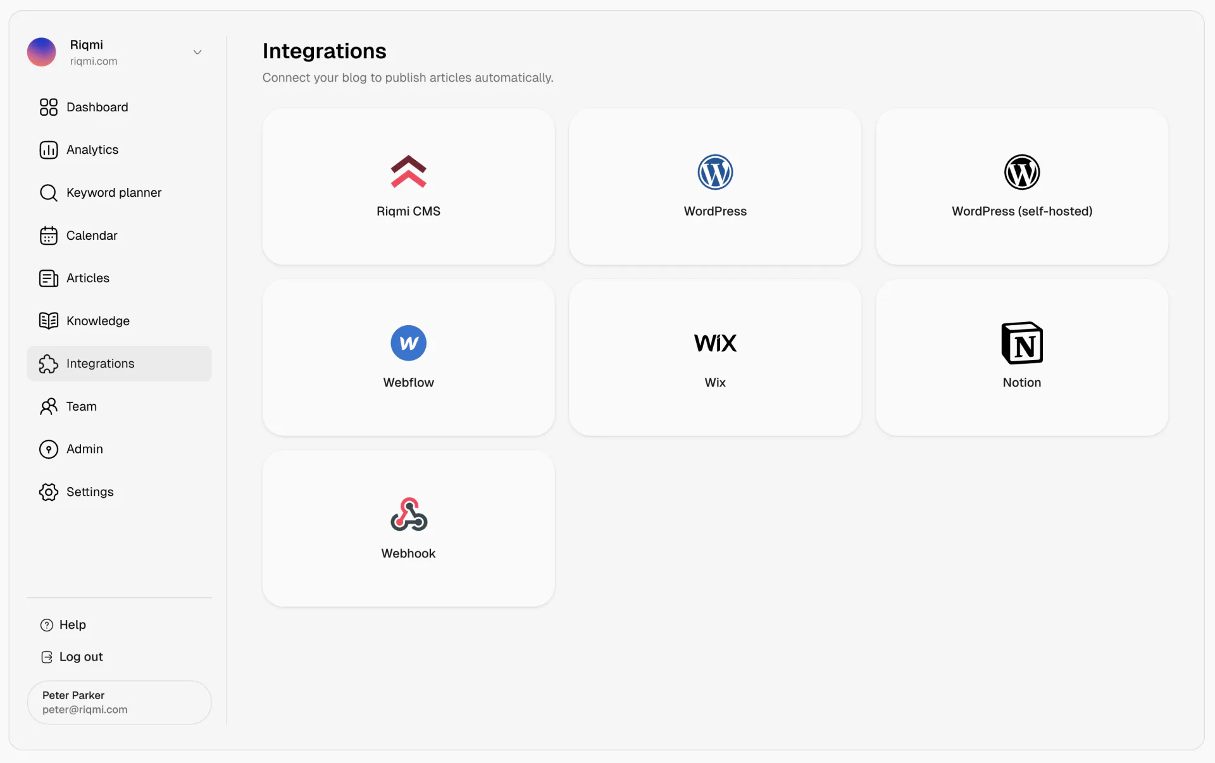Select the WordPress (self-hosted) label

1022,211
